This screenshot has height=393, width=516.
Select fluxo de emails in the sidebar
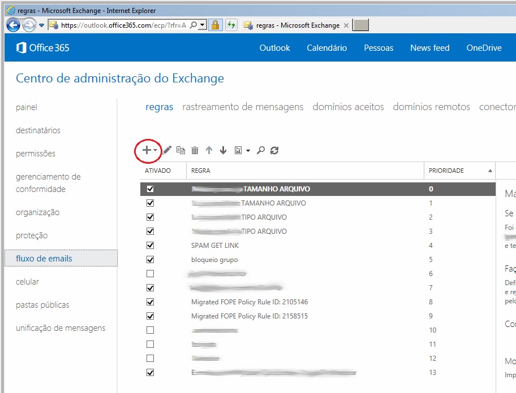pyautogui.click(x=61, y=259)
